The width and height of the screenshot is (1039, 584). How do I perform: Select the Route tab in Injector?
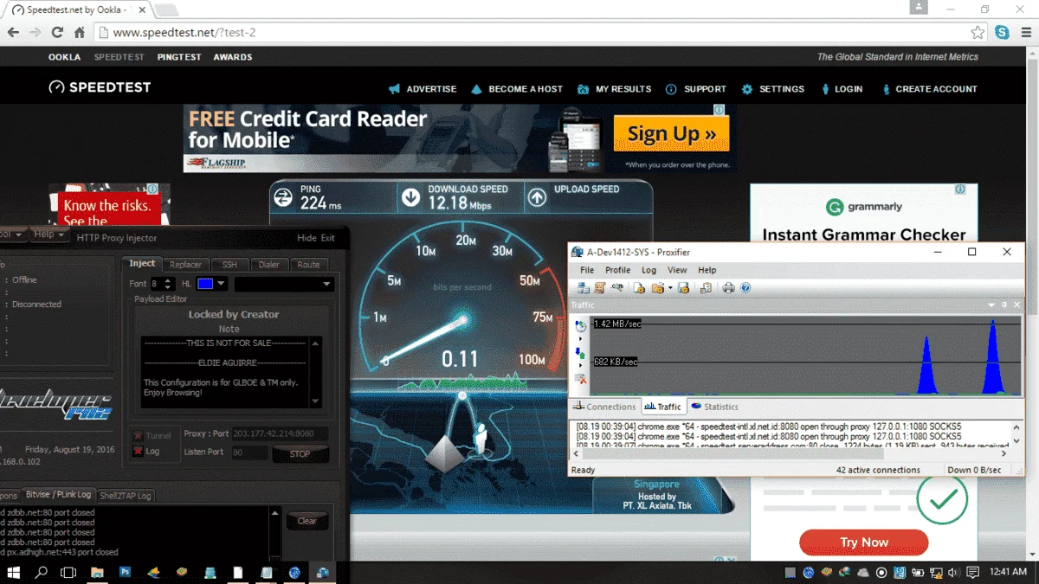(309, 265)
